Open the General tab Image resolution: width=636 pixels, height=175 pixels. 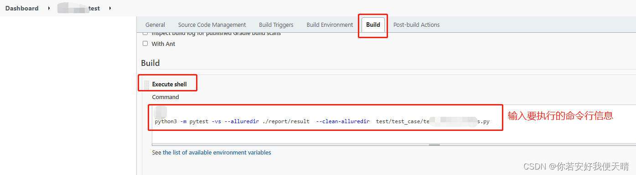click(155, 25)
